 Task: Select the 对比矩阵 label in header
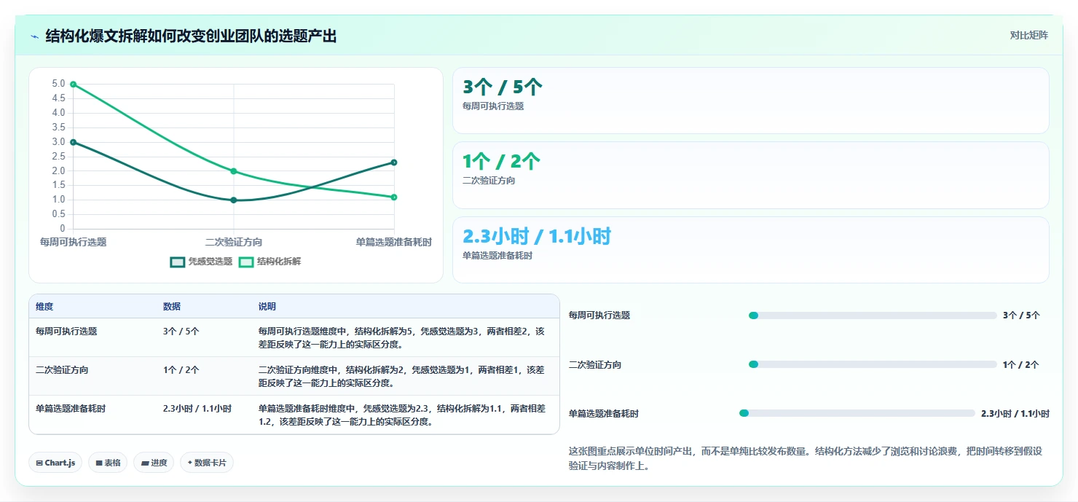pyautogui.click(x=1029, y=35)
